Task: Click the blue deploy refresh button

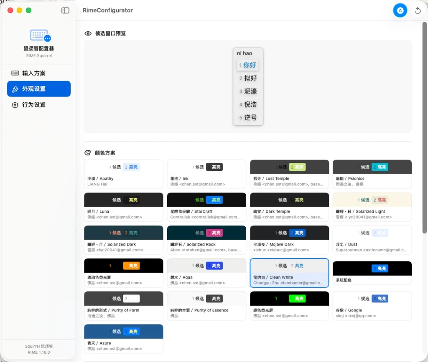Action: click(x=400, y=10)
